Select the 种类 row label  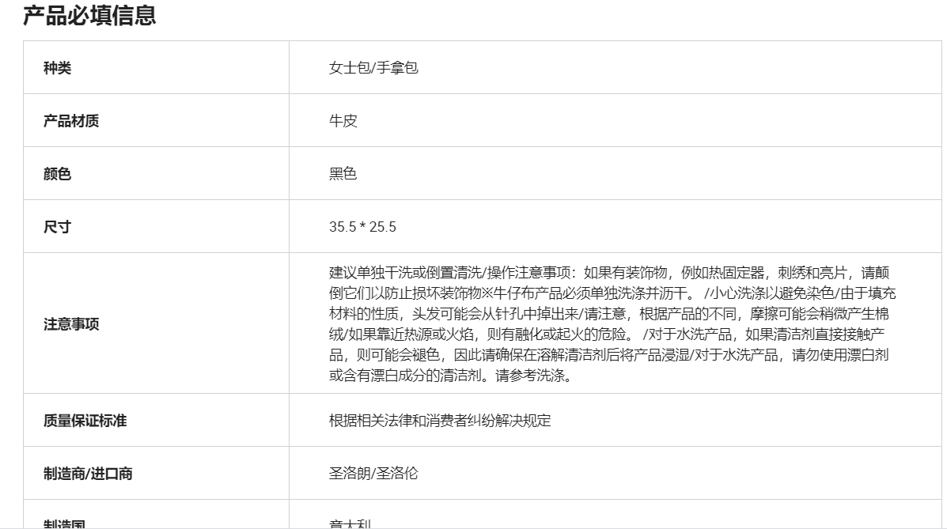coord(57,68)
